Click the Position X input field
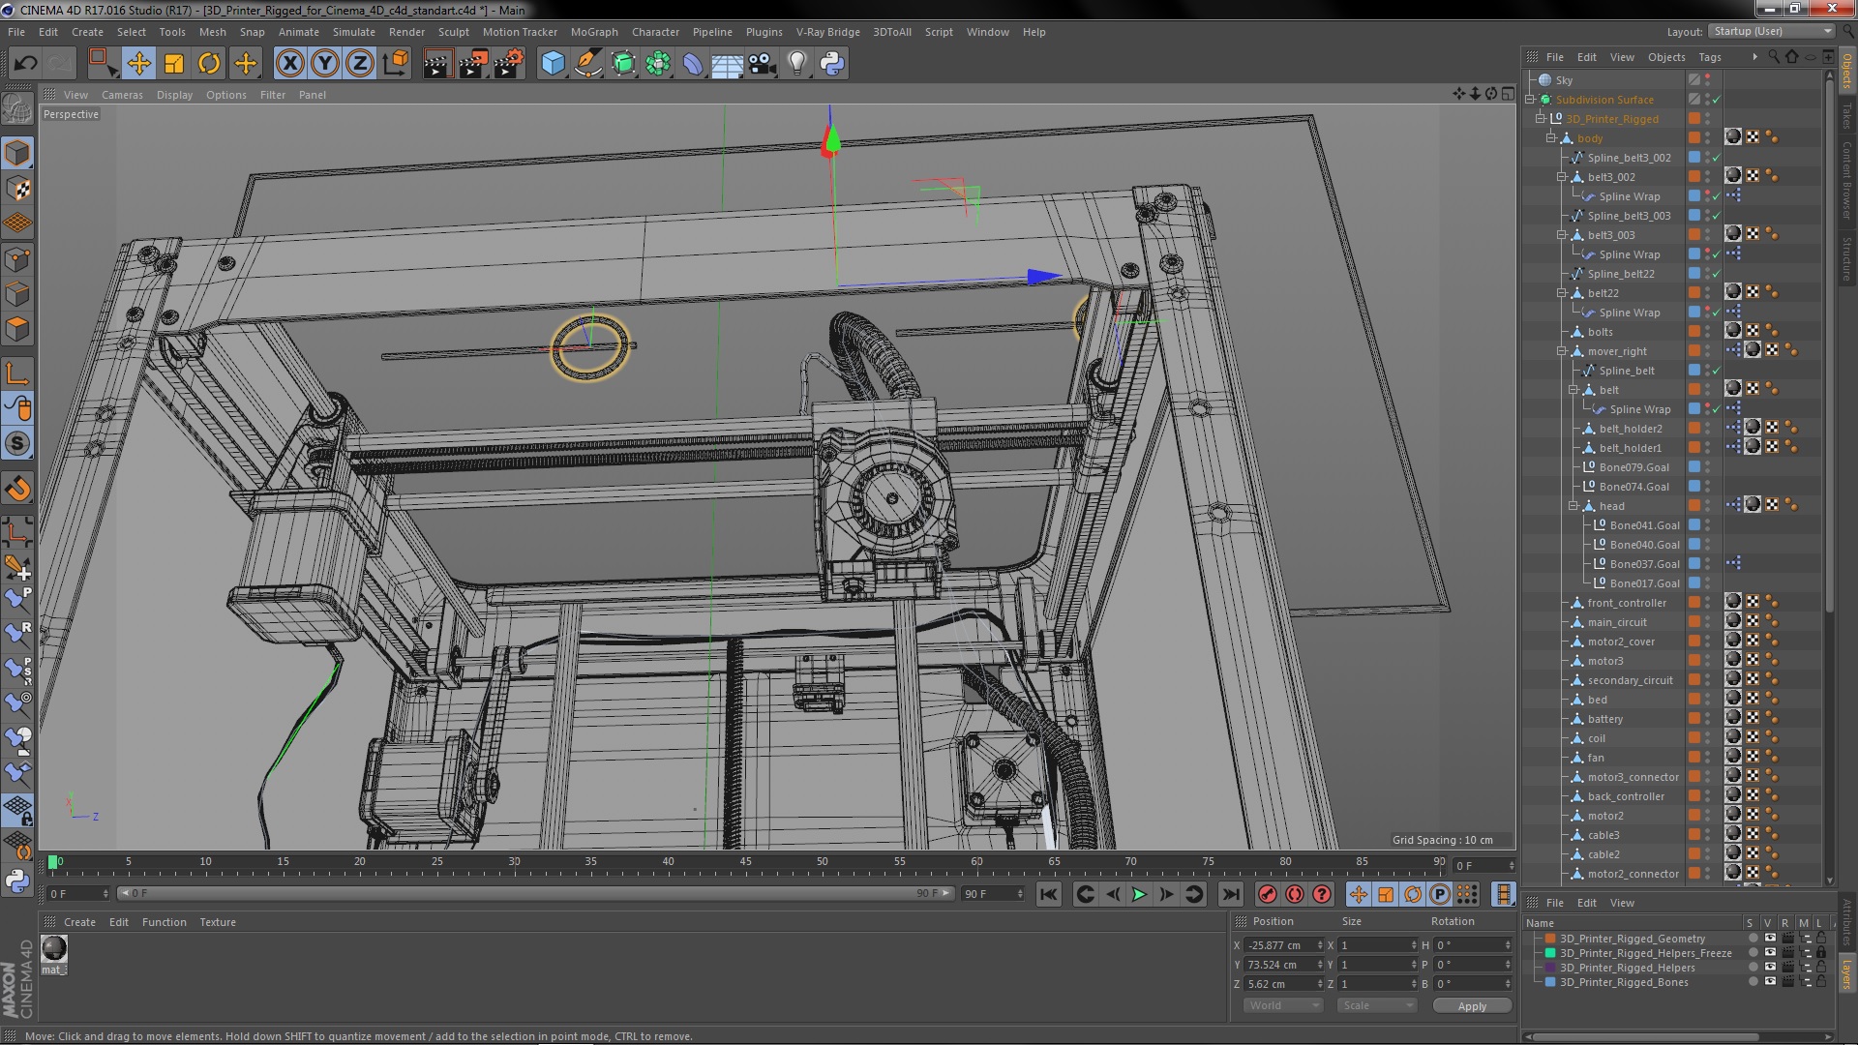1858x1045 pixels. click(x=1278, y=945)
